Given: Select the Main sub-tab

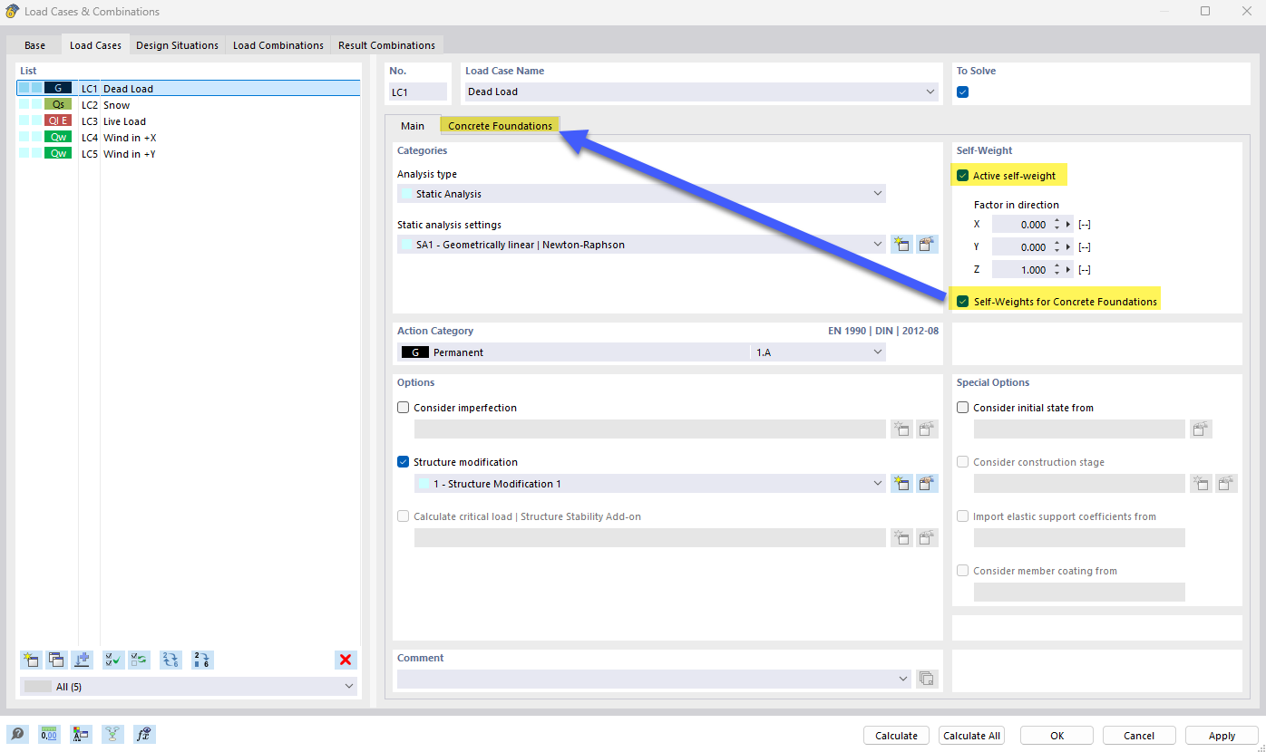Looking at the screenshot, I should point(413,126).
